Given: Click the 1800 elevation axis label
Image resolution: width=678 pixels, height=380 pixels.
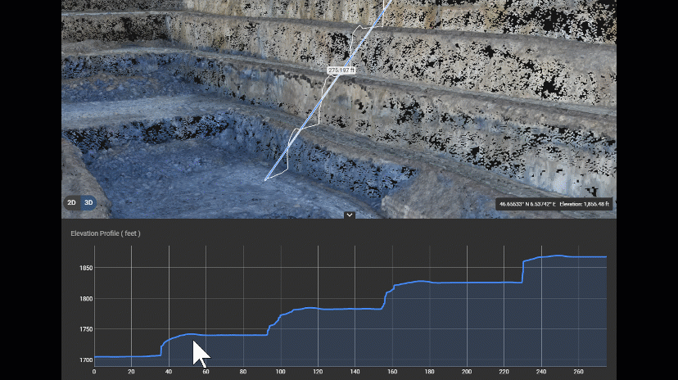Looking at the screenshot, I should (x=86, y=299).
